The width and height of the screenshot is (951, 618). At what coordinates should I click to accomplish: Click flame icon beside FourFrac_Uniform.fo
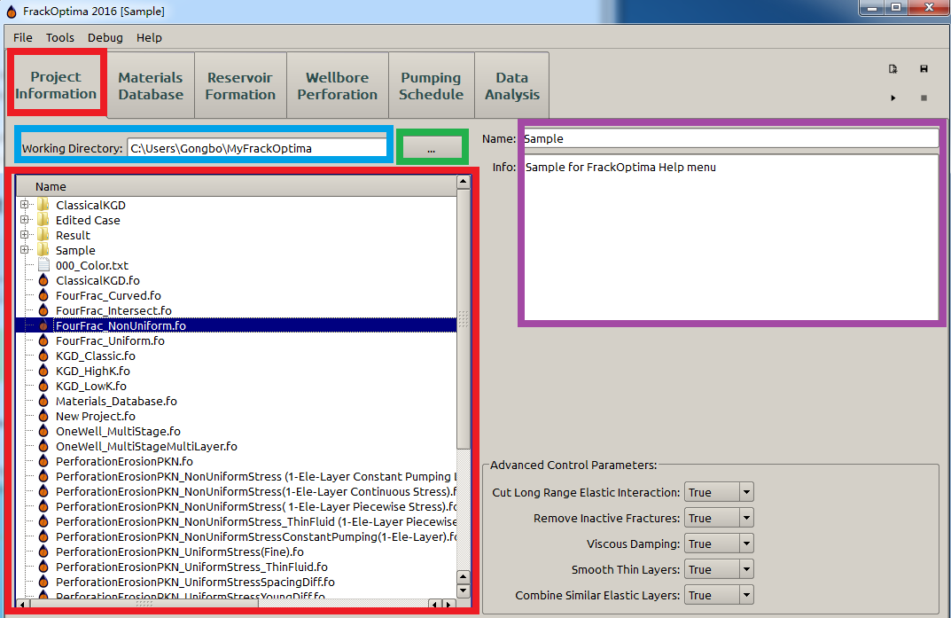pos(43,340)
